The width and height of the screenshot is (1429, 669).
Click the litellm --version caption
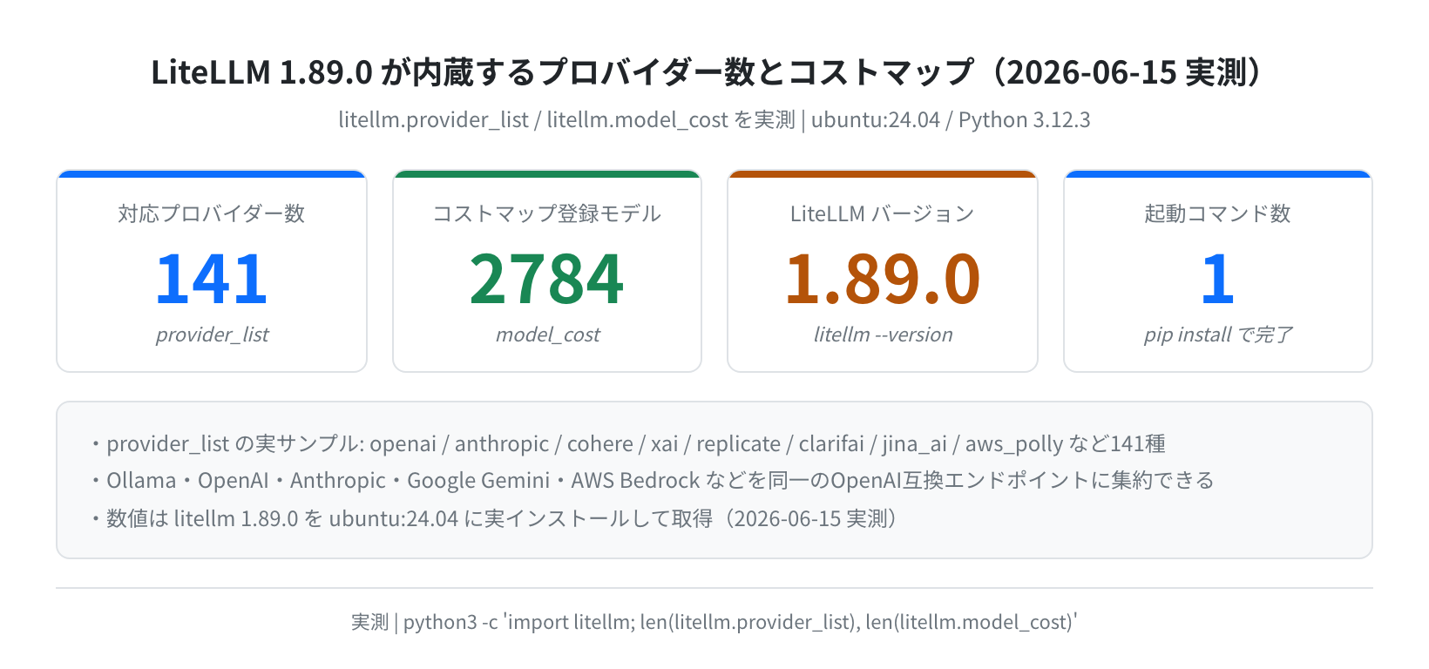pos(883,334)
